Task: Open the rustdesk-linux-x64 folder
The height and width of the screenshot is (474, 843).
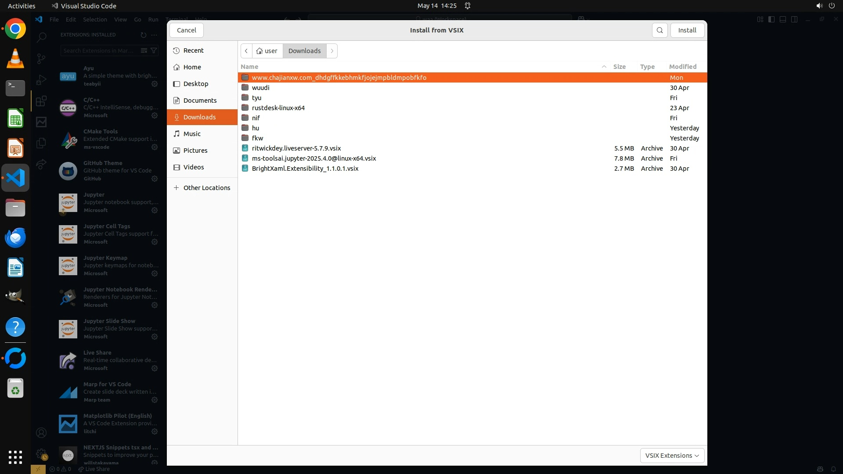Action: [278, 108]
